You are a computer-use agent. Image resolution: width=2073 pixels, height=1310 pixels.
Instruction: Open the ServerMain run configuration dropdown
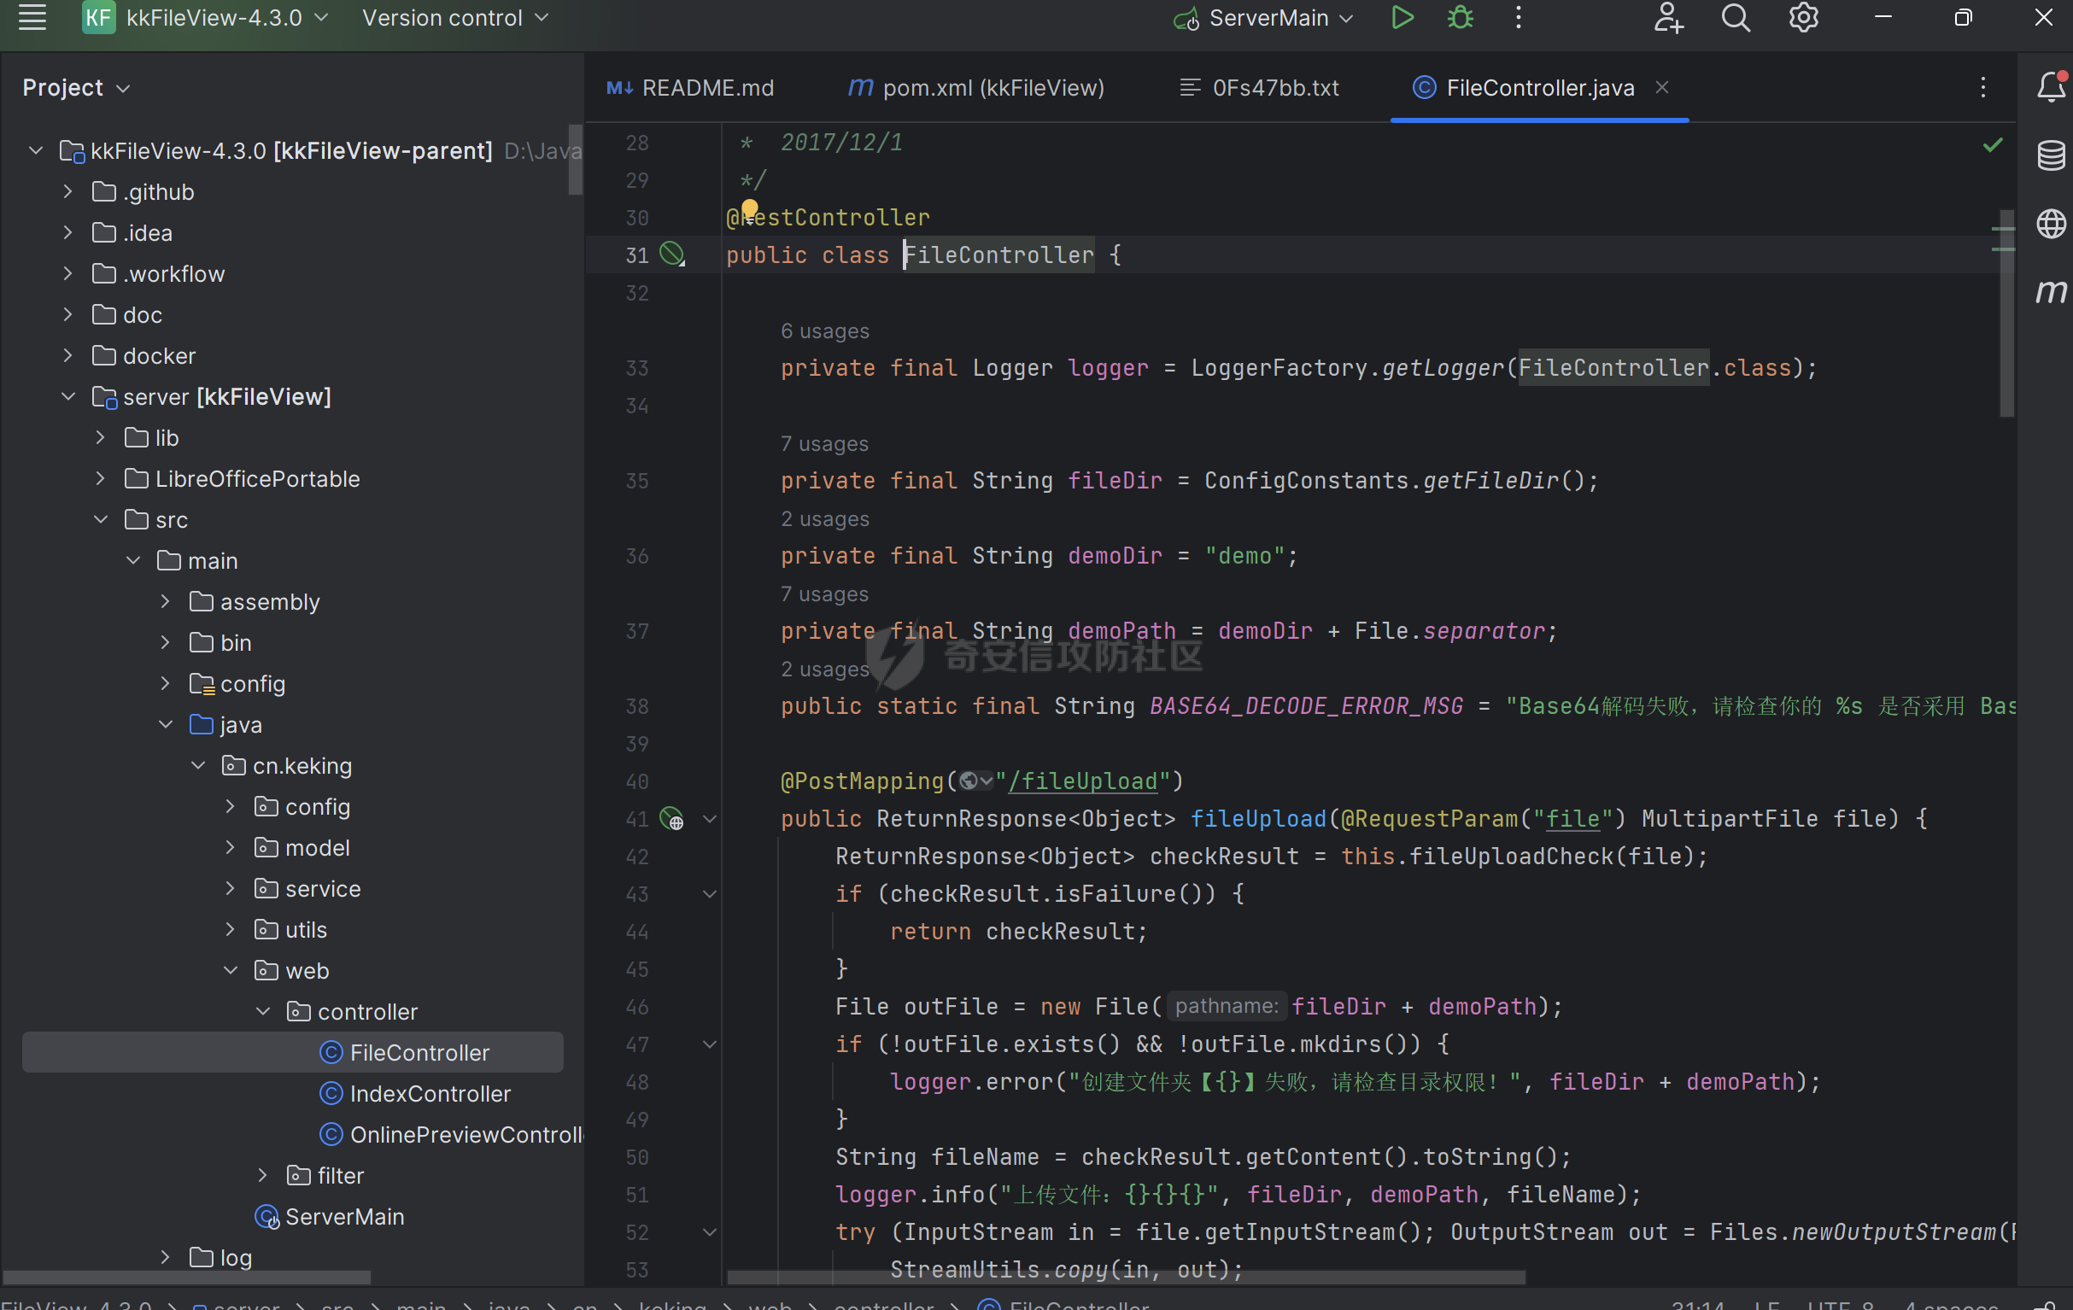point(1264,17)
